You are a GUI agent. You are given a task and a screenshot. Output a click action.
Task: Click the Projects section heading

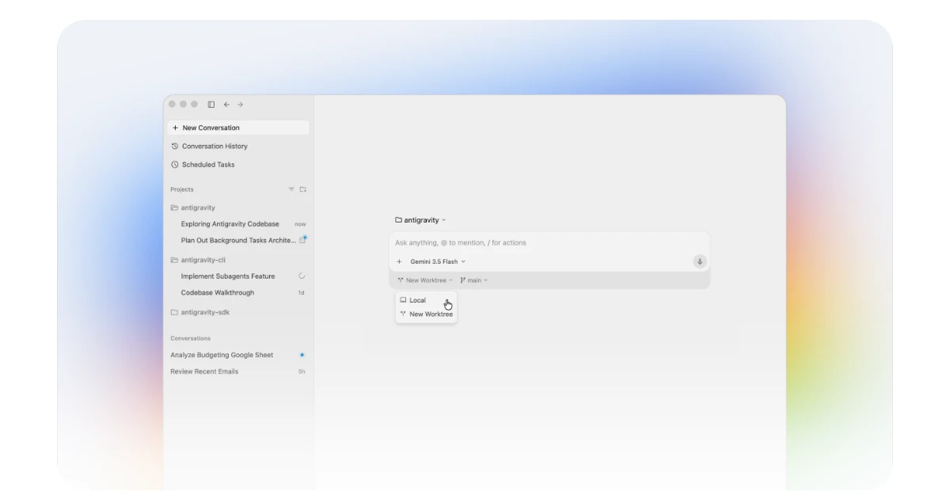coord(182,189)
